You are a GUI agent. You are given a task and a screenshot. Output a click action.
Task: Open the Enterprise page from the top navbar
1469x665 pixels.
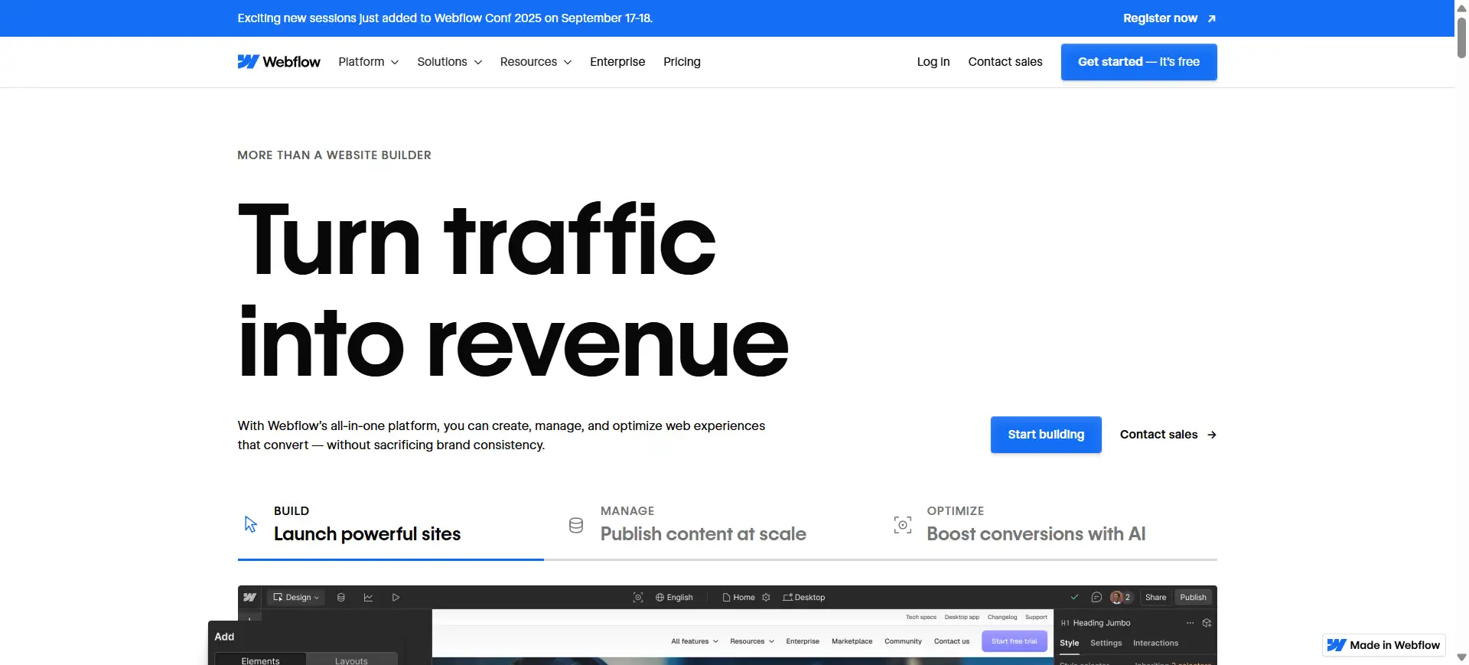[617, 62]
